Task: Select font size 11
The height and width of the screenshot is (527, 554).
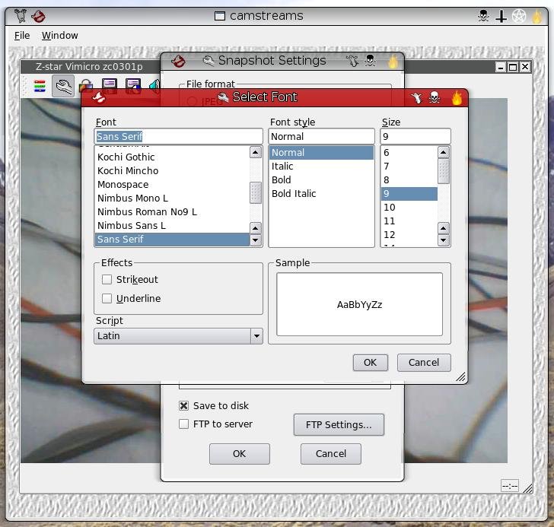Action: [409, 221]
